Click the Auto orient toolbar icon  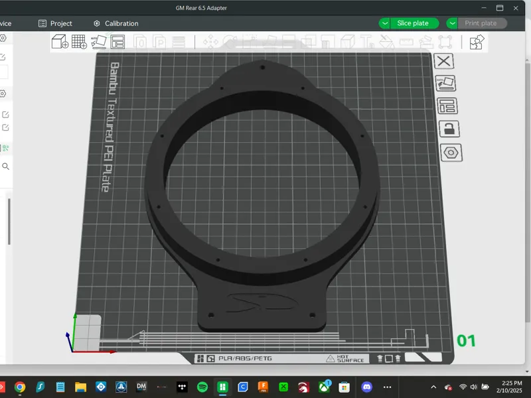tap(98, 42)
